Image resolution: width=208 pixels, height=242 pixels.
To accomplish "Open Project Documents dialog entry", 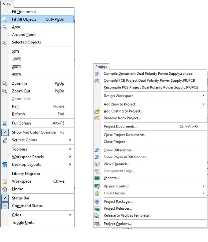I will (121, 127).
